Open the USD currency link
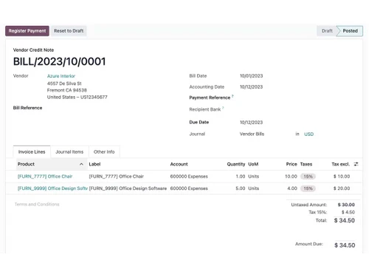This screenshot has height=277, width=369. click(x=308, y=134)
